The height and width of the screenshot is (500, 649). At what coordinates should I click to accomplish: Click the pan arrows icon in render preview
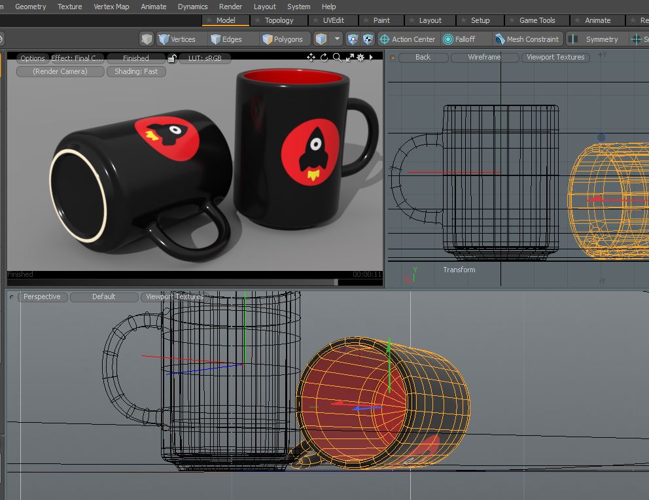[x=311, y=58]
